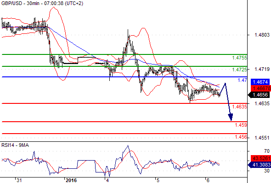
Task: Click the dark blue forecast arrow head
Action: (231, 117)
